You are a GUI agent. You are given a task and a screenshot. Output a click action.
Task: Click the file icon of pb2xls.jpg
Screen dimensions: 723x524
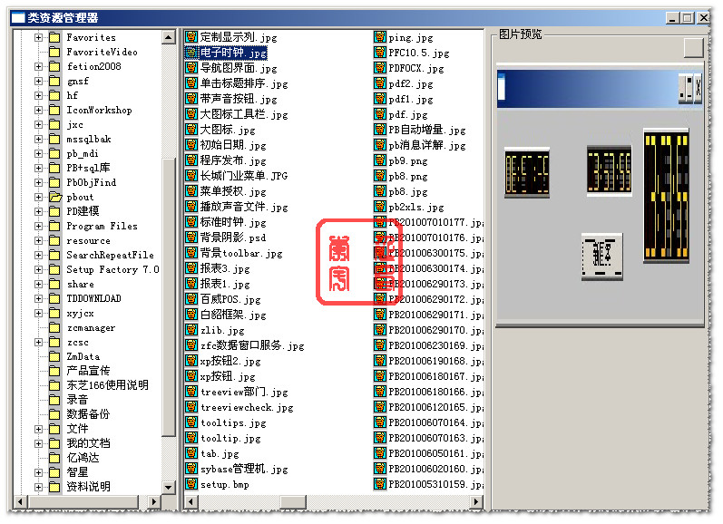380,207
